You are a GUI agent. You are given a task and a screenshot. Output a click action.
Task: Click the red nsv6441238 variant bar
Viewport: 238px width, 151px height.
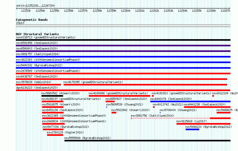point(207,107)
